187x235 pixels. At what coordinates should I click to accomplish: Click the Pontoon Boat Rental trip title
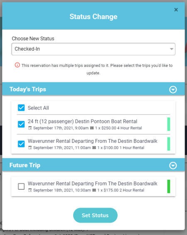(x=82, y=121)
